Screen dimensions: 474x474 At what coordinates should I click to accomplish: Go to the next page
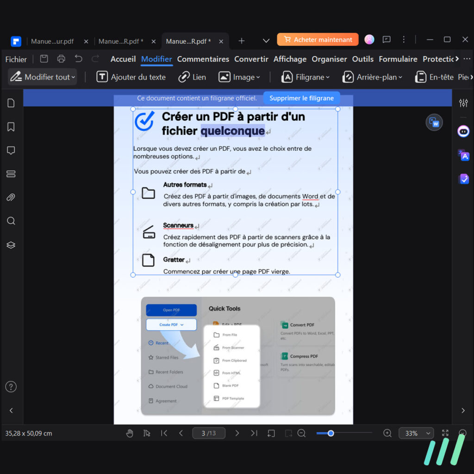click(x=237, y=433)
